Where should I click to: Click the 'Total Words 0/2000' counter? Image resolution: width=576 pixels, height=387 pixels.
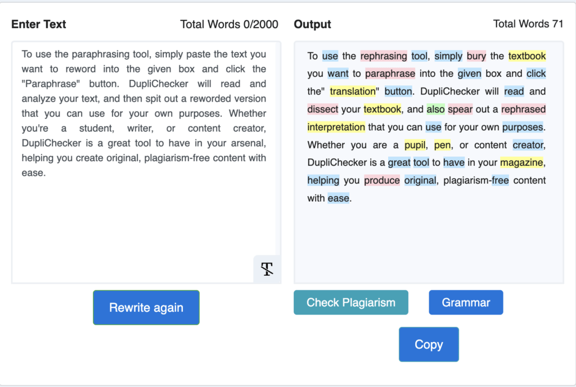229,24
